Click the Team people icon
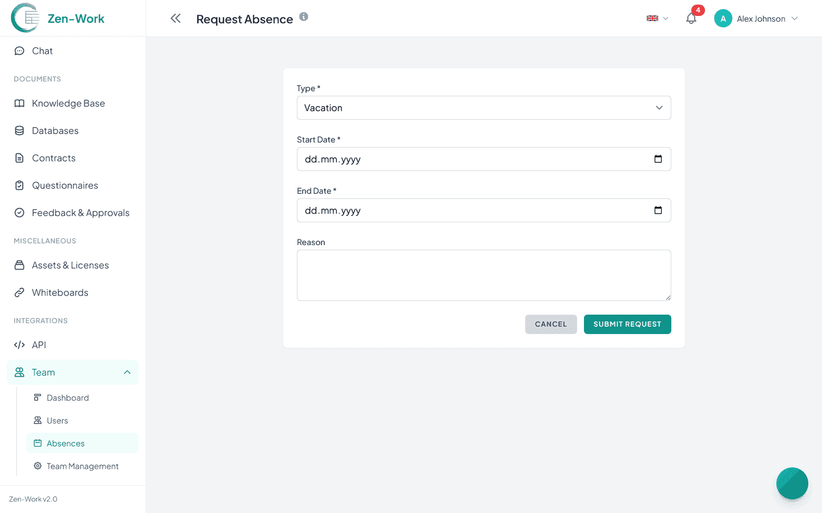Screen dimensions: 822x513 tap(19, 372)
